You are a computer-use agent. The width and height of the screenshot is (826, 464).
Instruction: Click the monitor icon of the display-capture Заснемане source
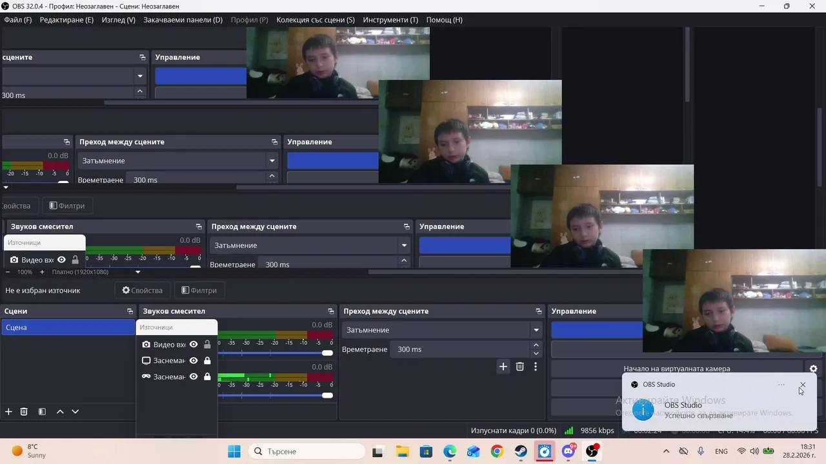coord(146,361)
